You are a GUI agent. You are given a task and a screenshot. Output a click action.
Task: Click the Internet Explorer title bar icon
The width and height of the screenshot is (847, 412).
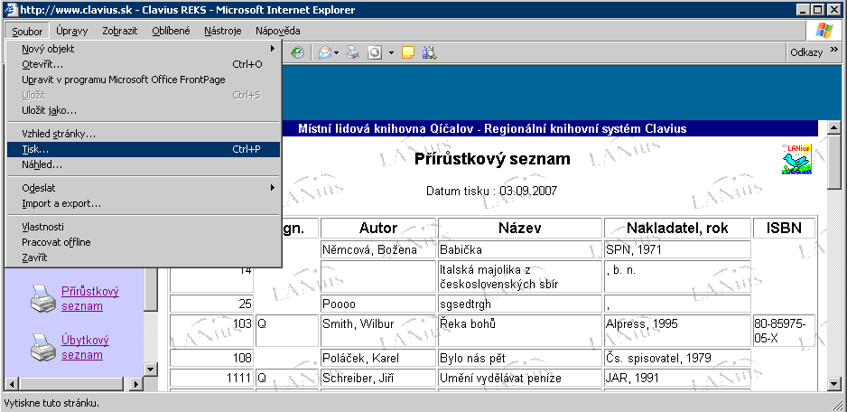pos(10,10)
